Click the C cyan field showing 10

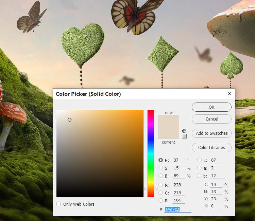pyautogui.click(x=216, y=185)
